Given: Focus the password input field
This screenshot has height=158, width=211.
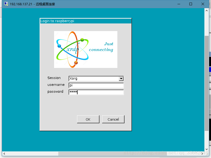Looking at the screenshot, I should (96, 92).
